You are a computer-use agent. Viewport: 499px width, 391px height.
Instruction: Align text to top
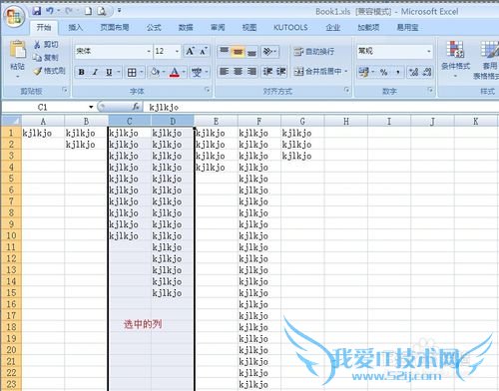point(225,51)
